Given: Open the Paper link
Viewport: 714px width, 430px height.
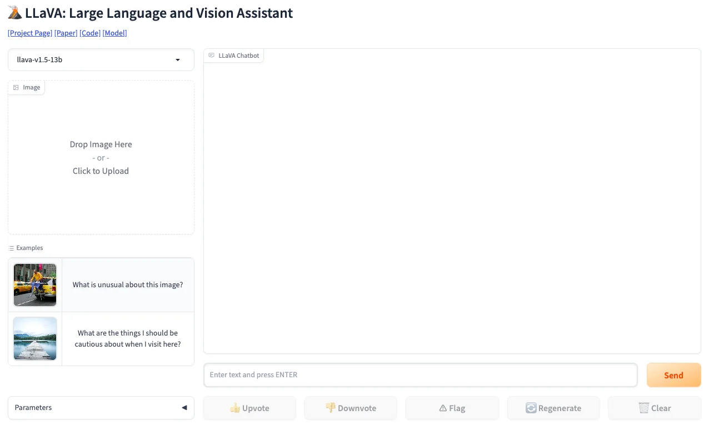Looking at the screenshot, I should pos(66,33).
